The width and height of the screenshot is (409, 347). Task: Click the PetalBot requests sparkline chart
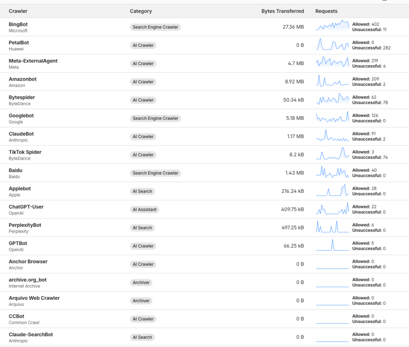click(332, 44)
